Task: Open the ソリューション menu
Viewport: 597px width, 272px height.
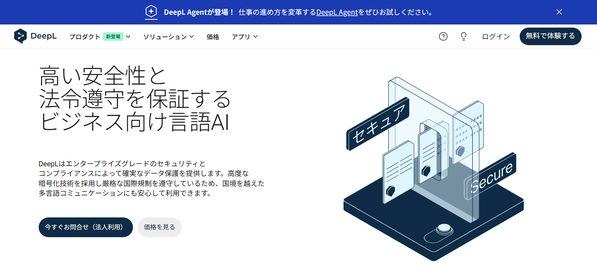Action: [165, 37]
